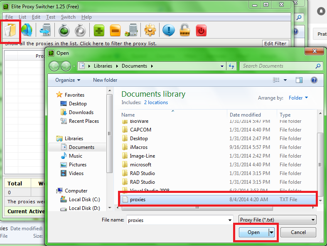Click the red power button icon
Image resolution: width=327 pixels, height=246 pixels.
tap(201, 30)
